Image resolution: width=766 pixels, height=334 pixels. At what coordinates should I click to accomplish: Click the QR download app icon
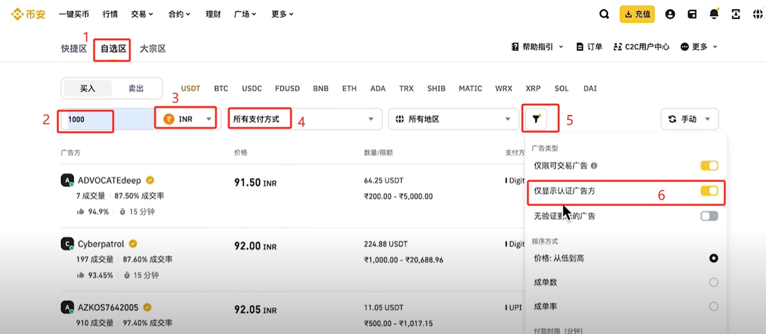pos(736,14)
